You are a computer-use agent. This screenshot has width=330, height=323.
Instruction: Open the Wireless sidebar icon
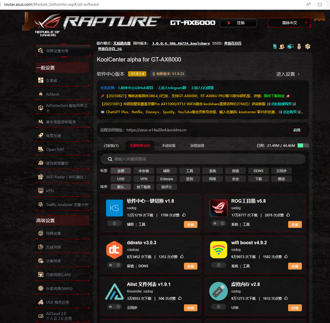click(x=41, y=247)
